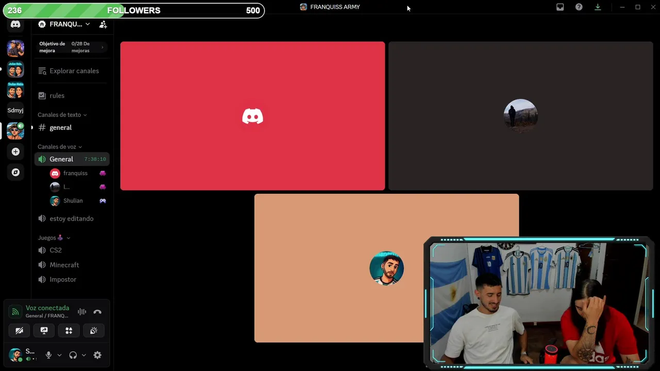Open Voz conectada connection details
The width and height of the screenshot is (660, 371).
(47, 308)
